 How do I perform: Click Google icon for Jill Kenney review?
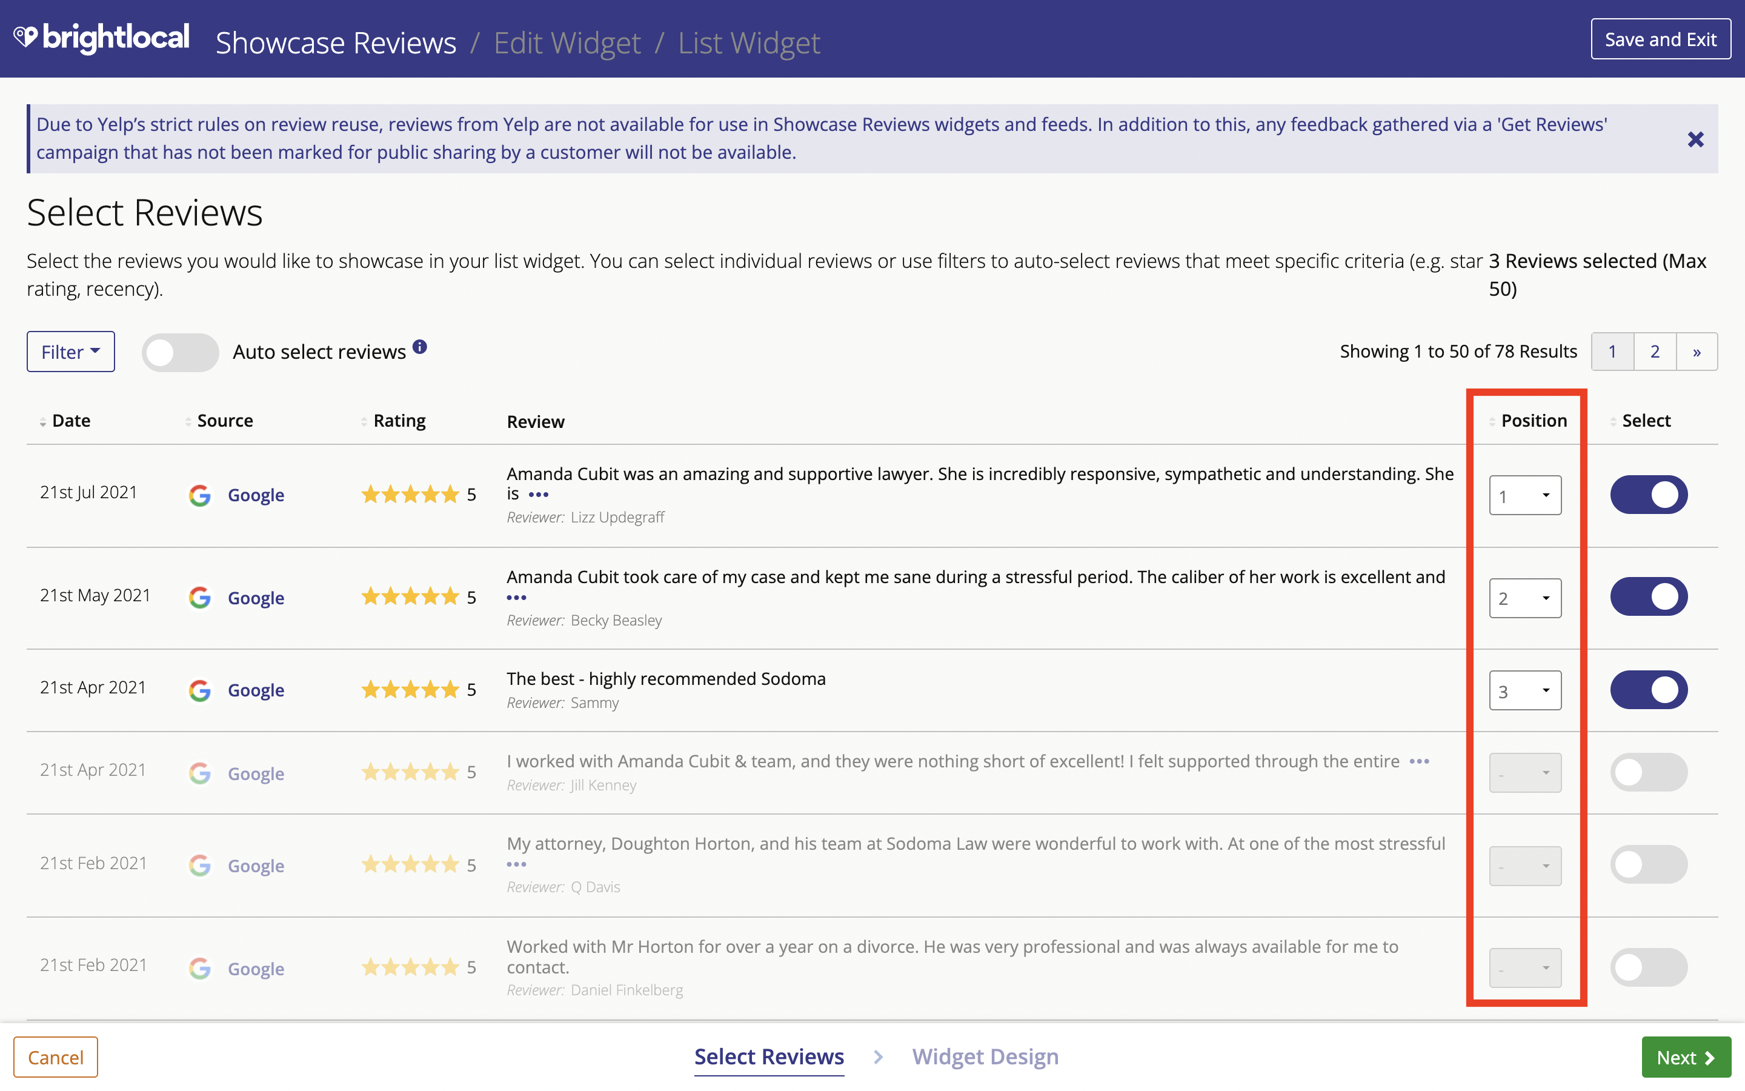click(x=200, y=773)
